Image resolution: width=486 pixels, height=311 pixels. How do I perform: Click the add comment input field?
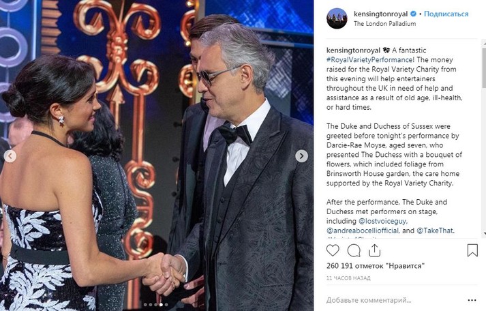click(393, 300)
